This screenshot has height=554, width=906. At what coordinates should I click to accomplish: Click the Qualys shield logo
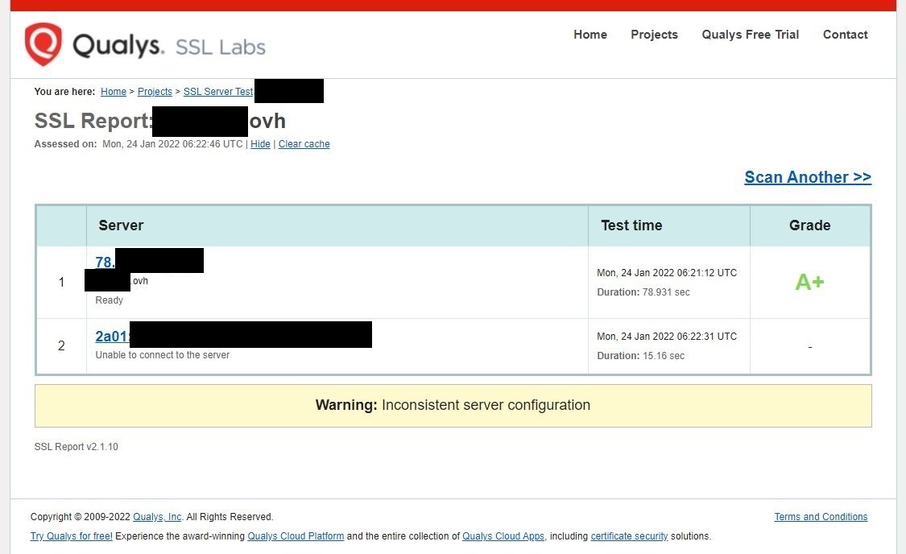point(43,44)
